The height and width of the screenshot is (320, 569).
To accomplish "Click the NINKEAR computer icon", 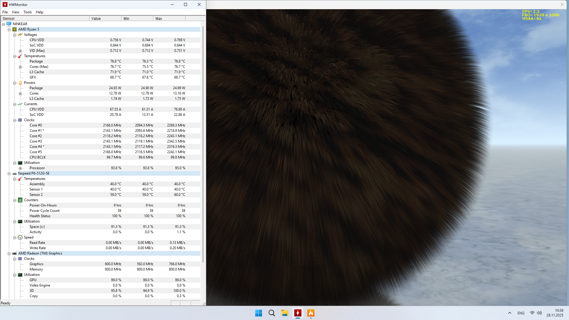I will click(9, 24).
